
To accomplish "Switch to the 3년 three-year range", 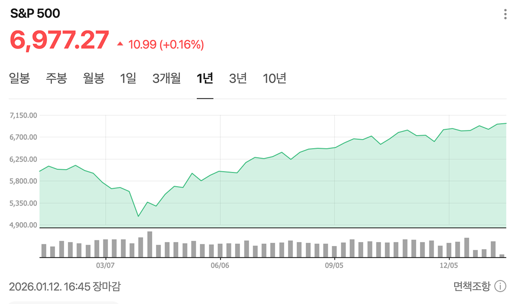I will point(238,79).
